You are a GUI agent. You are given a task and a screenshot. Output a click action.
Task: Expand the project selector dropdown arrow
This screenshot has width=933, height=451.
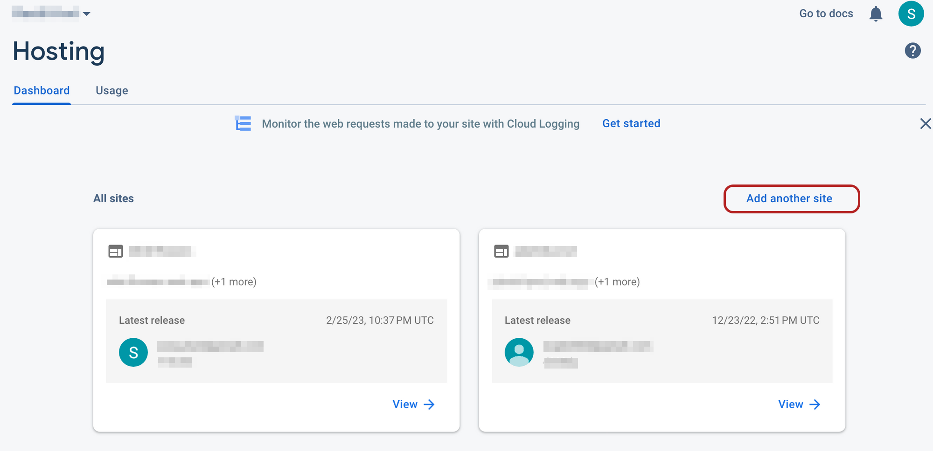86,14
